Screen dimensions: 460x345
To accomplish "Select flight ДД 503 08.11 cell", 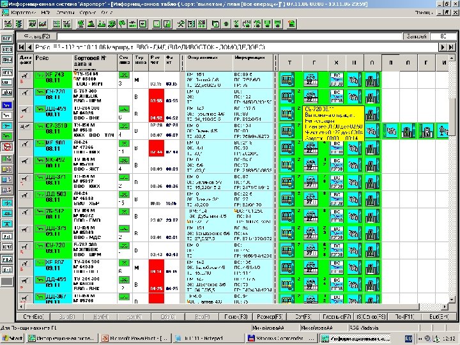I will [53, 199].
